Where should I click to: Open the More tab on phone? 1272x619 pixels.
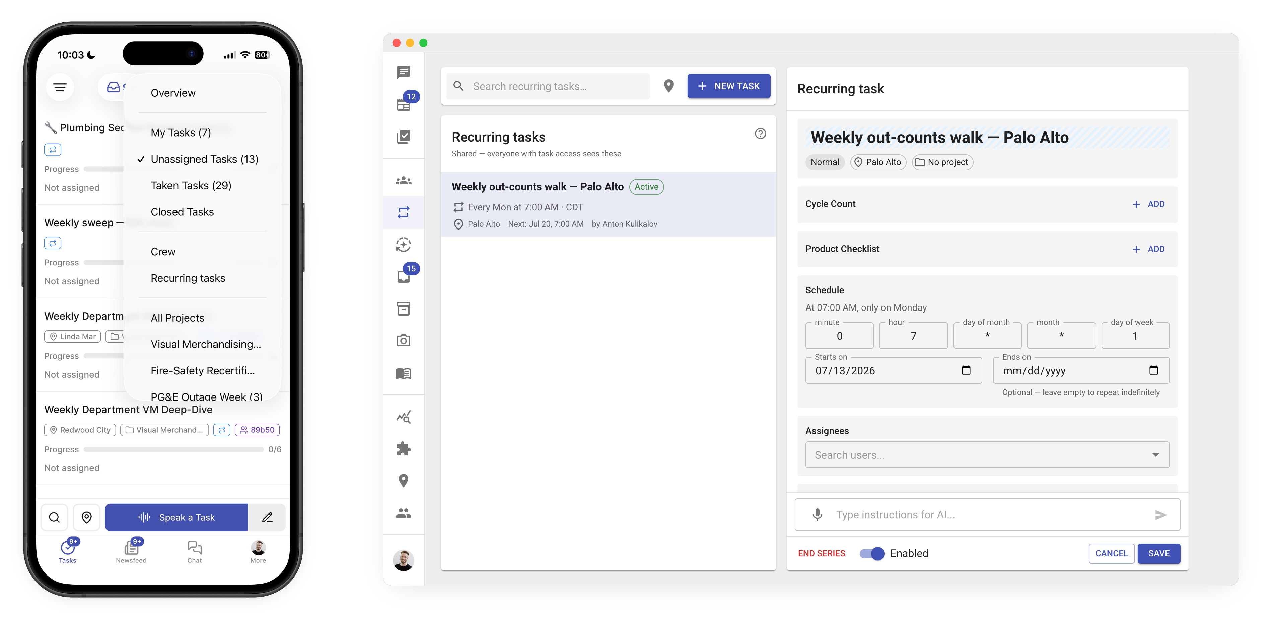click(x=258, y=551)
